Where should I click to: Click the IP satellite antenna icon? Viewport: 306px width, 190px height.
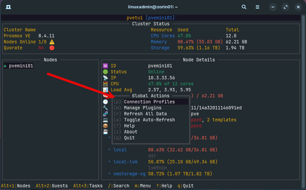[105, 78]
